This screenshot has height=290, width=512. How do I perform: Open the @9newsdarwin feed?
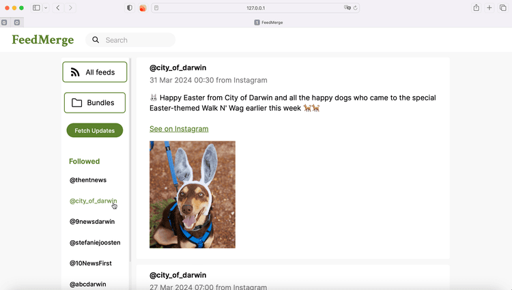point(92,222)
